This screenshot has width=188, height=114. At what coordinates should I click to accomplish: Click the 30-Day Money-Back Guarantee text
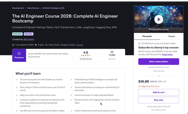[x=159, y=107]
